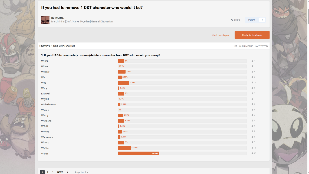Click voter count icon for Wes

(252, 83)
